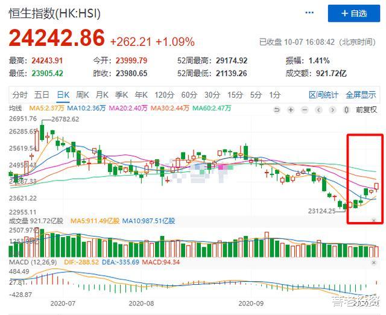
Task: Click the DEA:-335.69 indicator value
Action: [x=121, y=262]
